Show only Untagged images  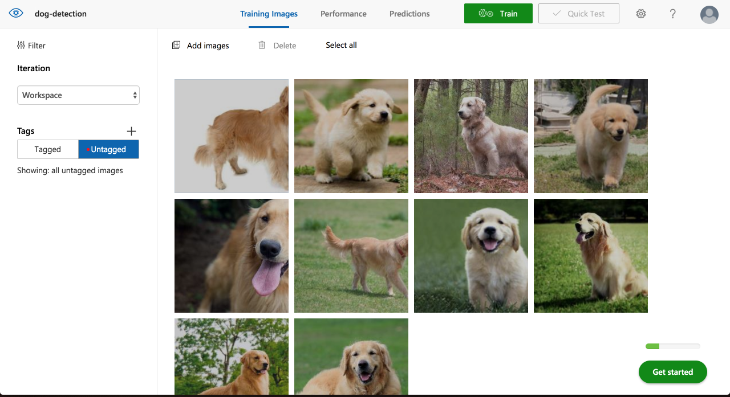click(108, 149)
